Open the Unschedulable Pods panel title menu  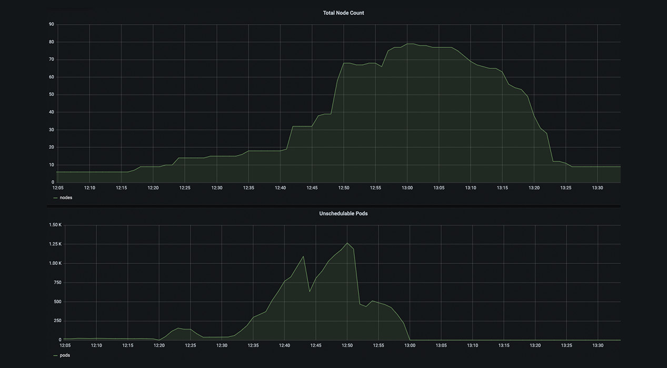(343, 213)
